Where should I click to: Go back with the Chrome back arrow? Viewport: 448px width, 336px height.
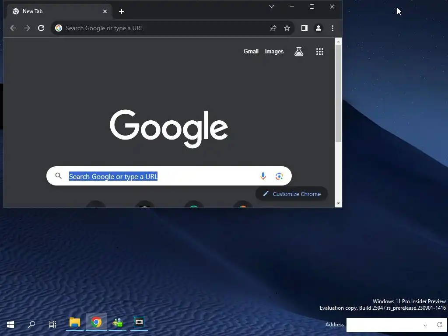pyautogui.click(x=13, y=28)
